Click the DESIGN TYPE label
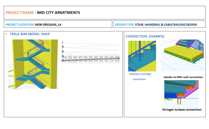 125,25
